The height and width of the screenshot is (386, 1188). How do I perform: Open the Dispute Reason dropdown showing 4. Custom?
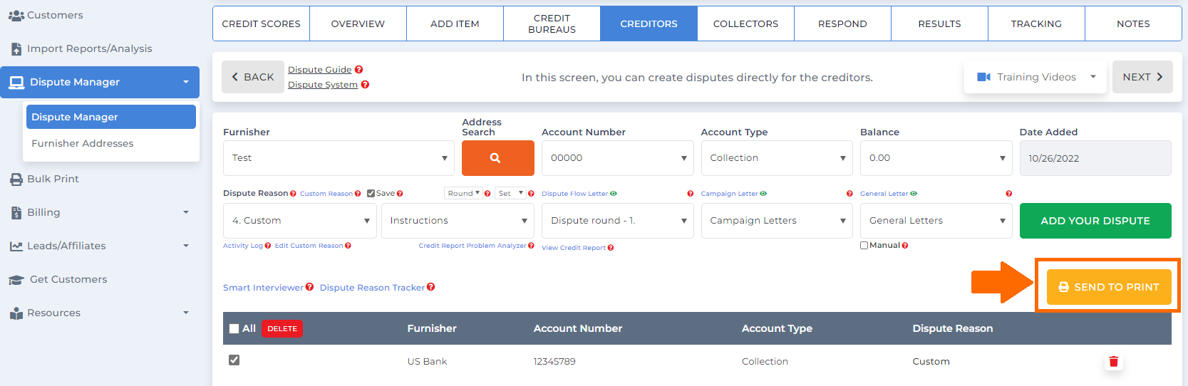[299, 221]
